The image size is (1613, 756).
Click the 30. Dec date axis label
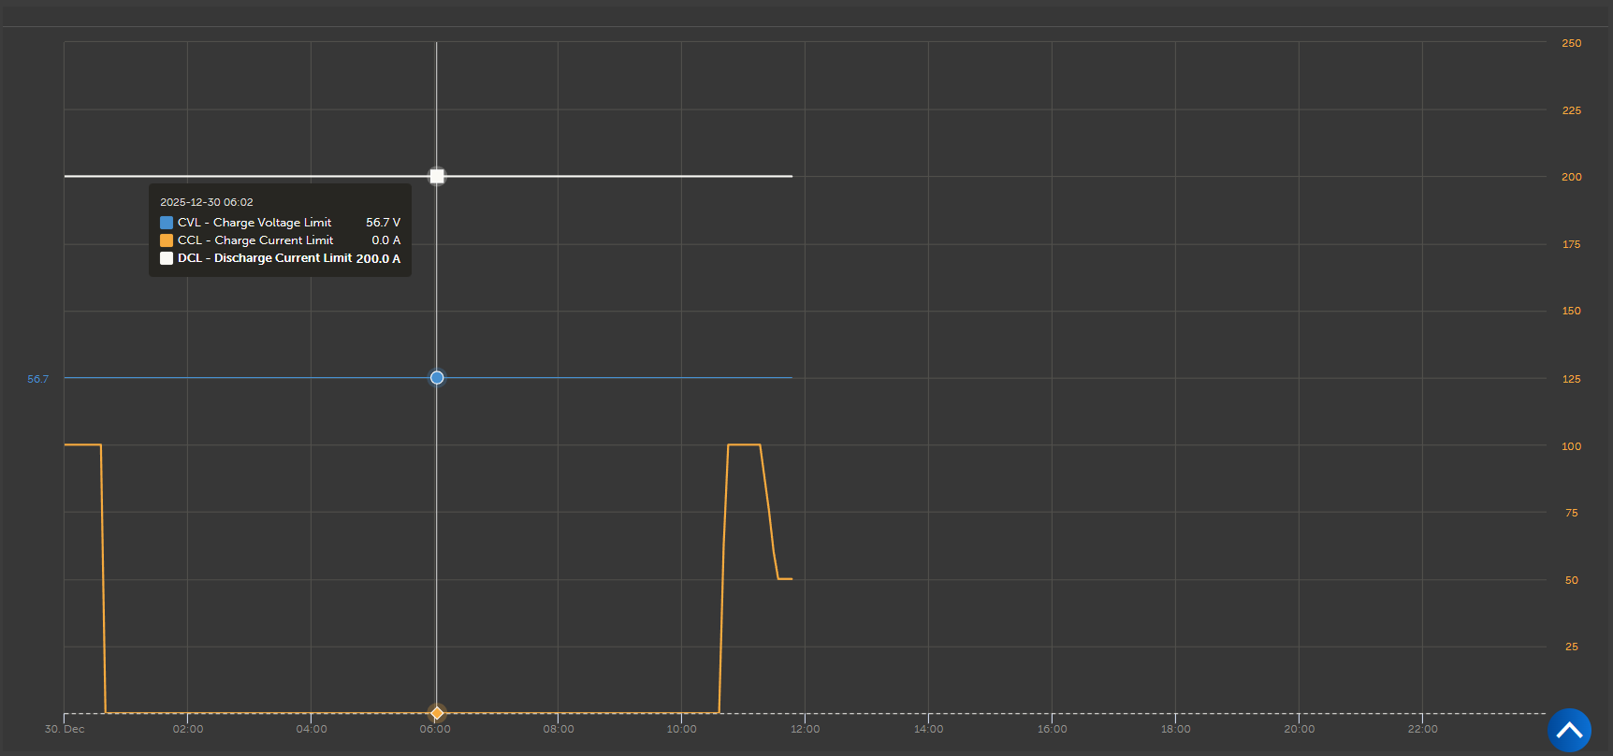pyautogui.click(x=65, y=729)
